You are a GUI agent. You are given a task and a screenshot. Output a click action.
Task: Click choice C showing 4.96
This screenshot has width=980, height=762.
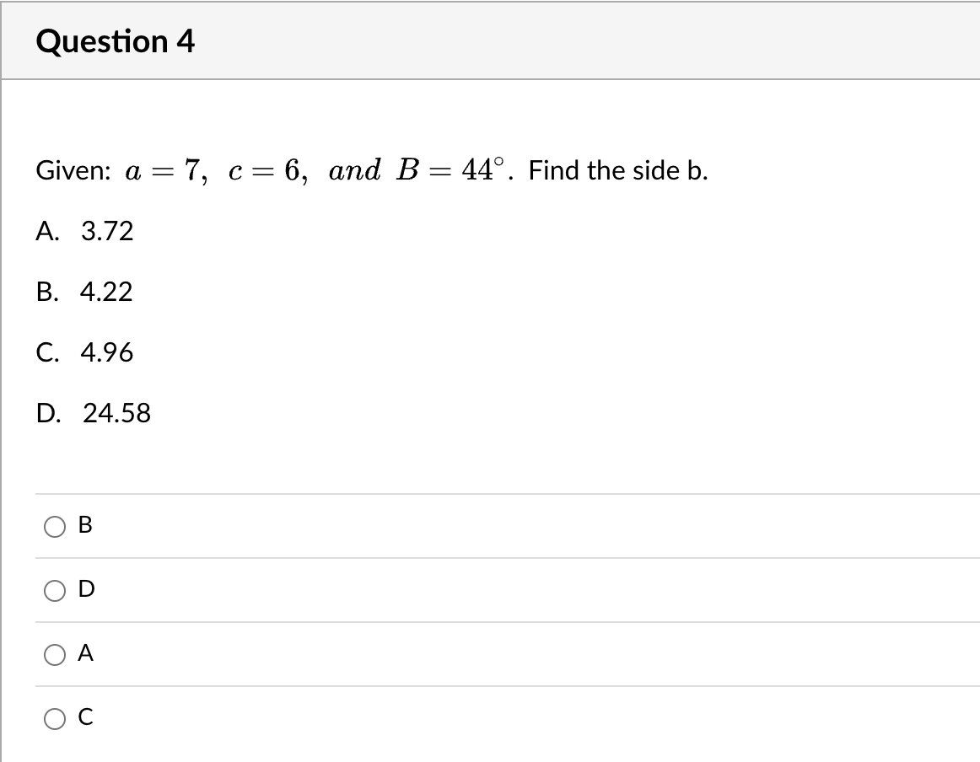click(84, 353)
